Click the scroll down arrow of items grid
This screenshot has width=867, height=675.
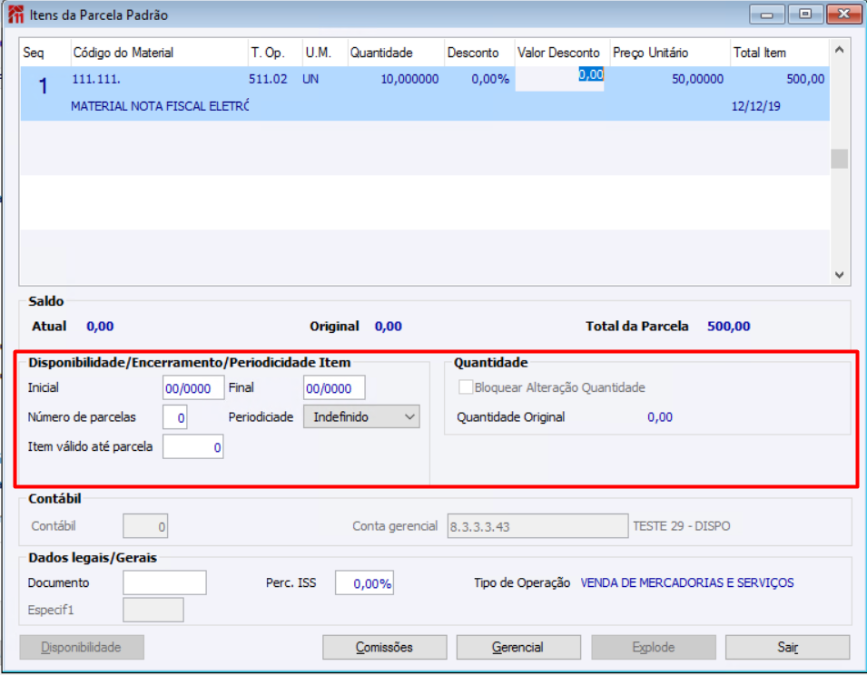[840, 275]
